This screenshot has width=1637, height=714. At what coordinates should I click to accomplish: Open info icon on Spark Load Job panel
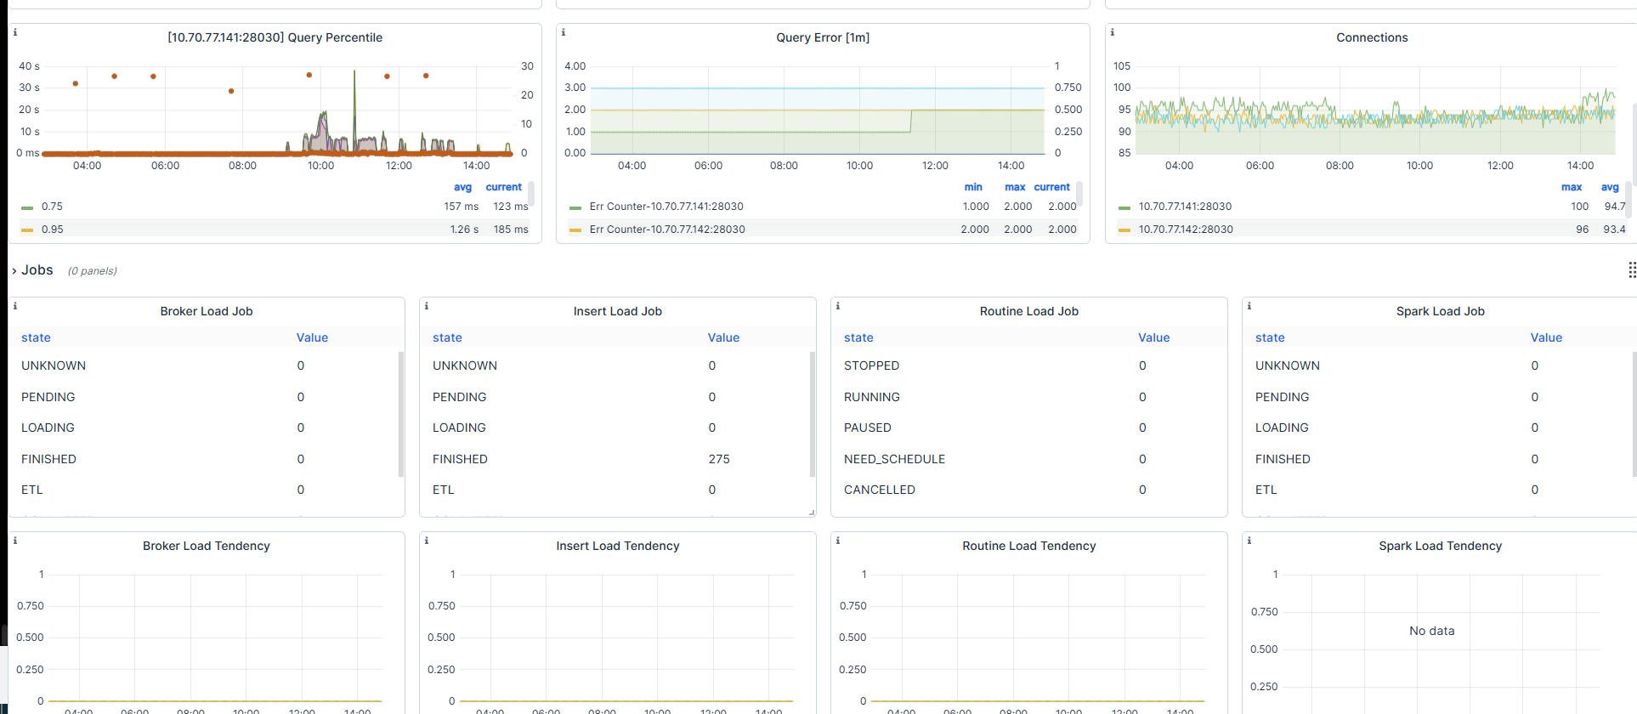[x=1249, y=306]
